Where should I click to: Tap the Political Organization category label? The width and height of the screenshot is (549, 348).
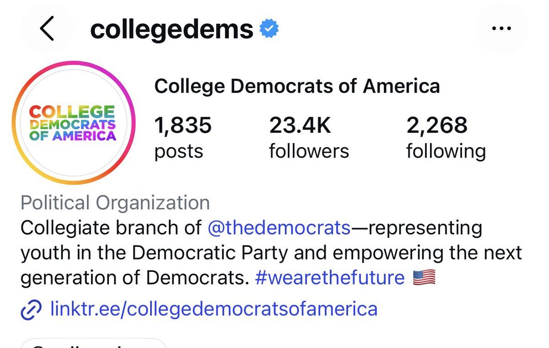tap(115, 203)
